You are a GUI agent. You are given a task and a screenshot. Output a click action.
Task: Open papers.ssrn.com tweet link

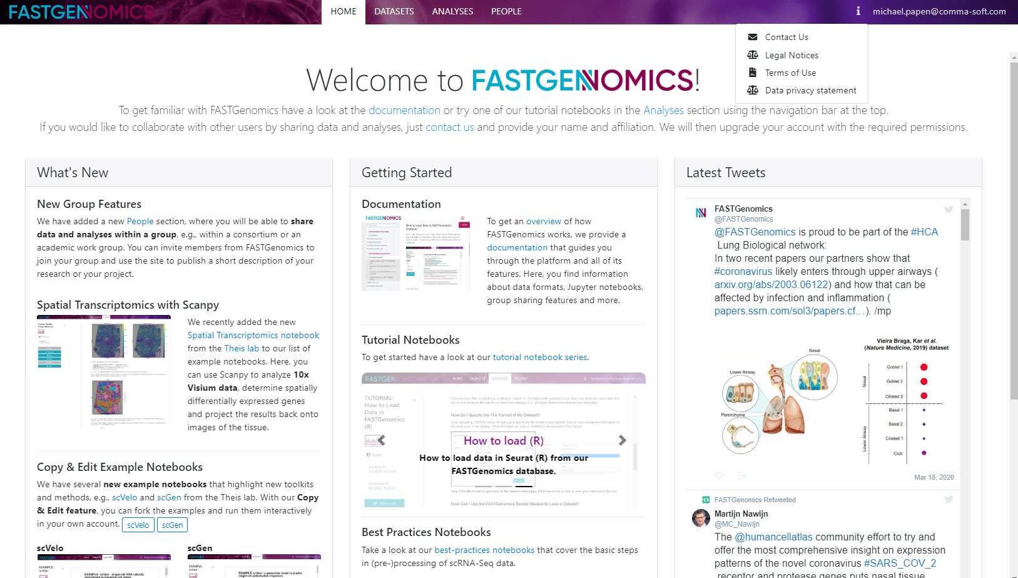point(790,311)
